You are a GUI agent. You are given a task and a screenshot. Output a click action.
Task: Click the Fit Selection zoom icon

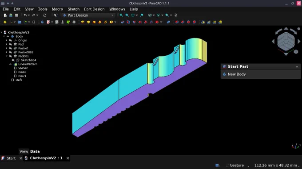[x=127, y=15]
